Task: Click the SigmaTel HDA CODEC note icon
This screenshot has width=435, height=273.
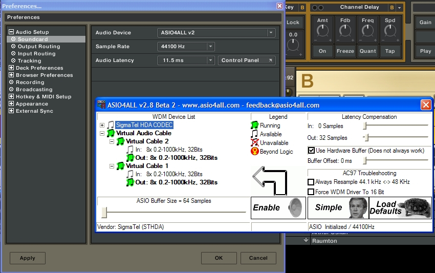Action: 111,125
